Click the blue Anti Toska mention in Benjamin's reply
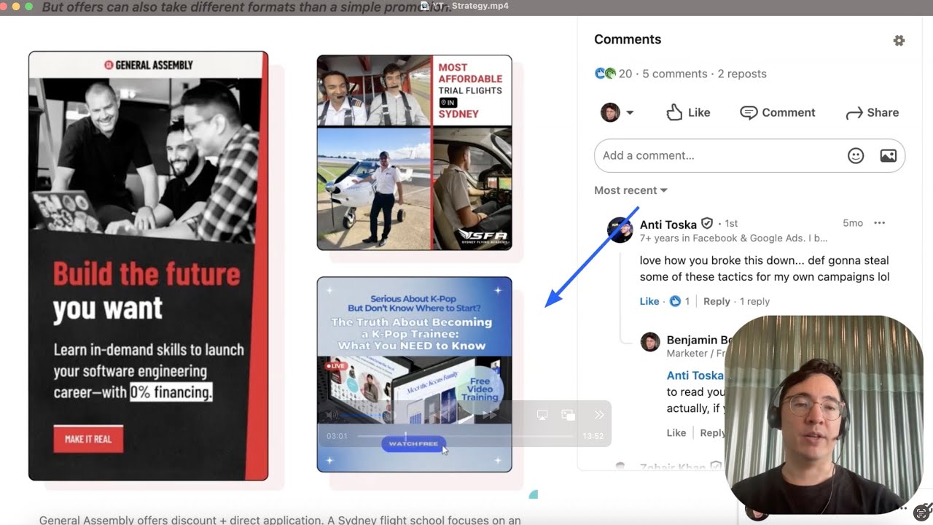The image size is (933, 525). (x=695, y=376)
